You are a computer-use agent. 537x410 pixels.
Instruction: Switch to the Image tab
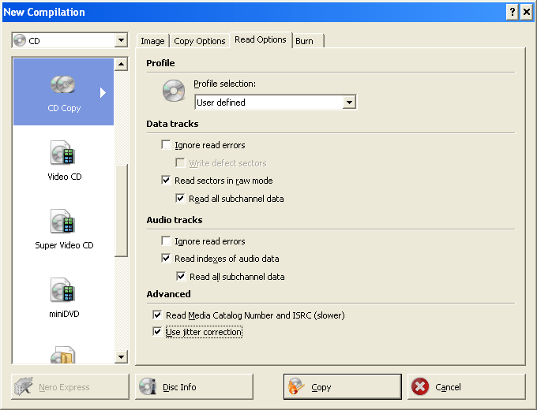152,41
